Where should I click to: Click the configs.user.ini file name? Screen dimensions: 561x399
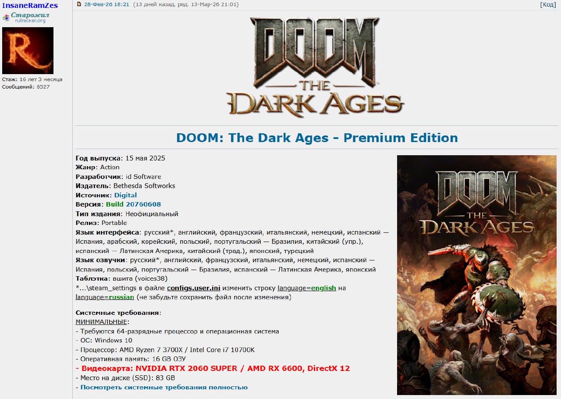tap(193, 288)
